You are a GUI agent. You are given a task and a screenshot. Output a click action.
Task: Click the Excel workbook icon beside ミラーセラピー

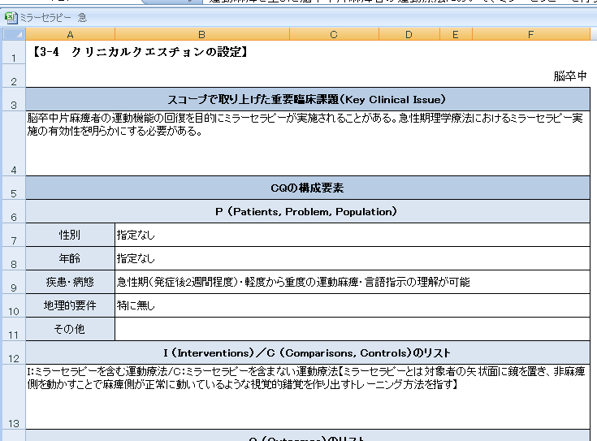(x=11, y=18)
